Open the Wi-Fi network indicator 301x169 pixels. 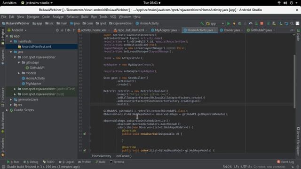click(279, 3)
